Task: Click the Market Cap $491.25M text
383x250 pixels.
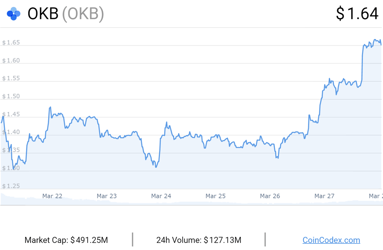Action: (66, 240)
